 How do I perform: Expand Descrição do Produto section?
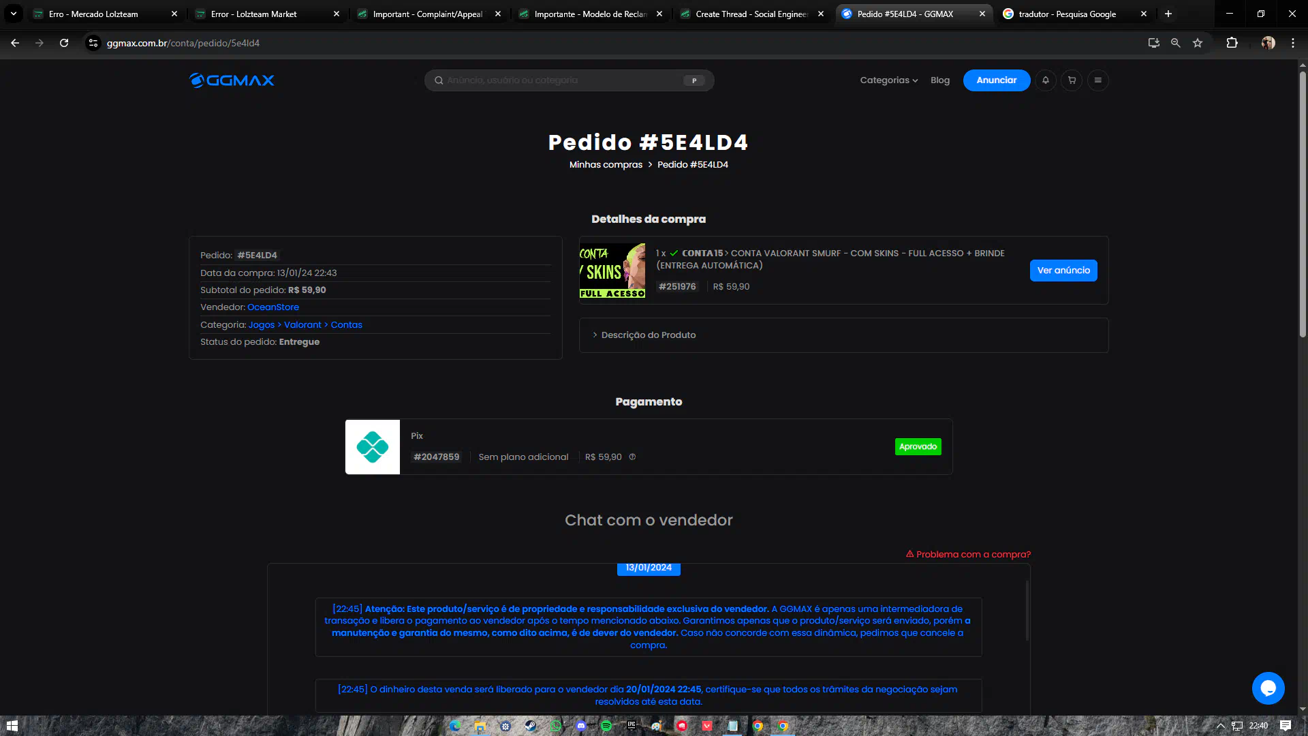click(x=648, y=335)
